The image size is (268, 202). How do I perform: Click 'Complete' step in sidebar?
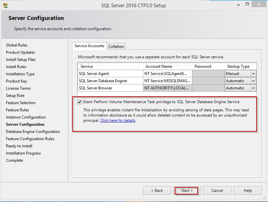[x=14, y=160]
